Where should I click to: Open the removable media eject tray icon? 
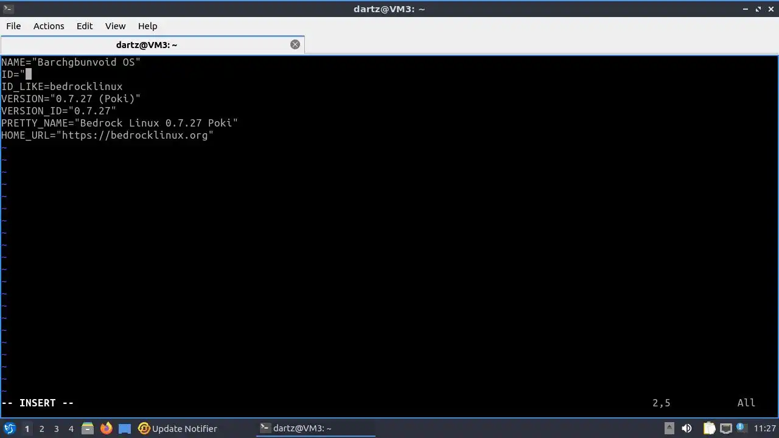(x=669, y=428)
